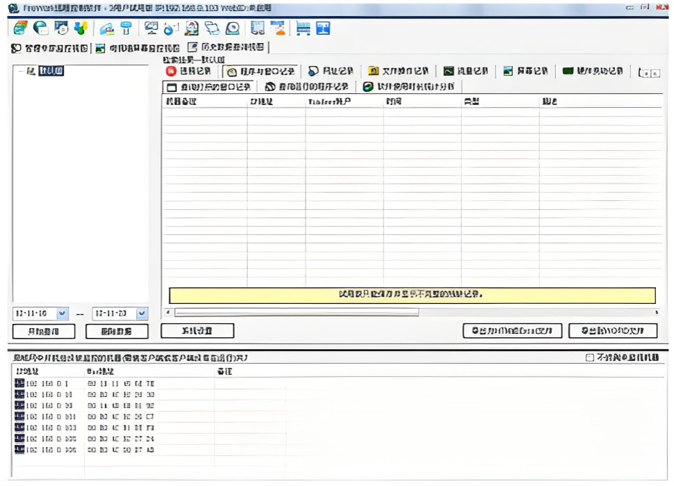Select the highlighted group item in the left tree

pyautogui.click(x=51, y=71)
